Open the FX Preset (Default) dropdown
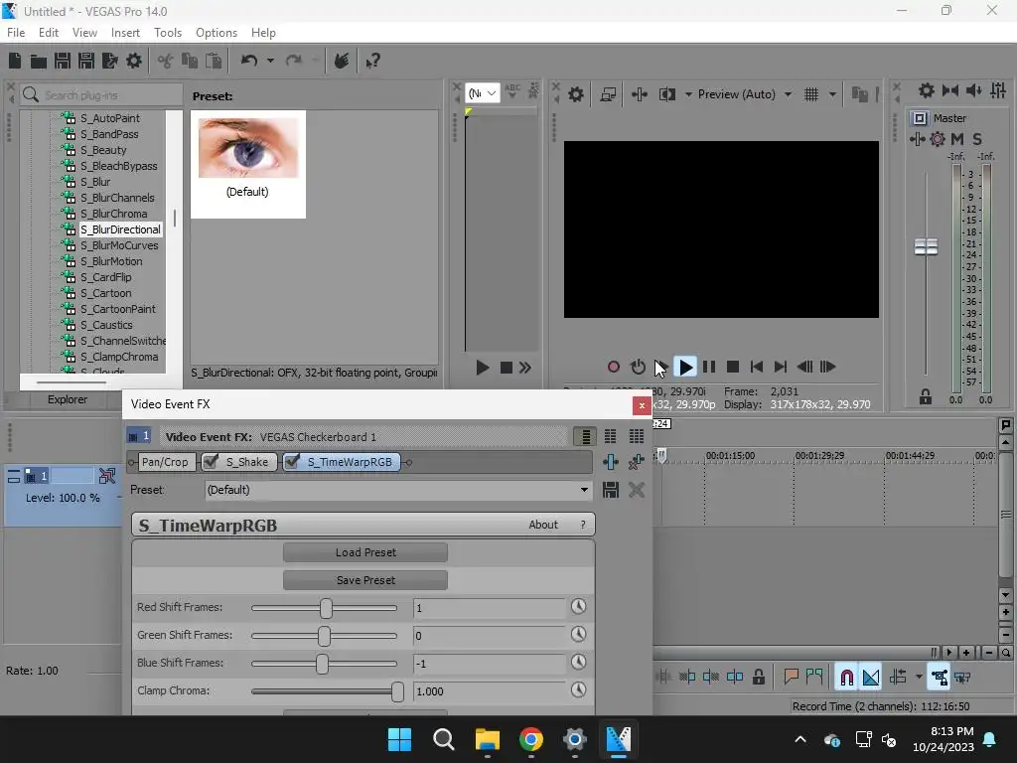1017x763 pixels. point(397,490)
